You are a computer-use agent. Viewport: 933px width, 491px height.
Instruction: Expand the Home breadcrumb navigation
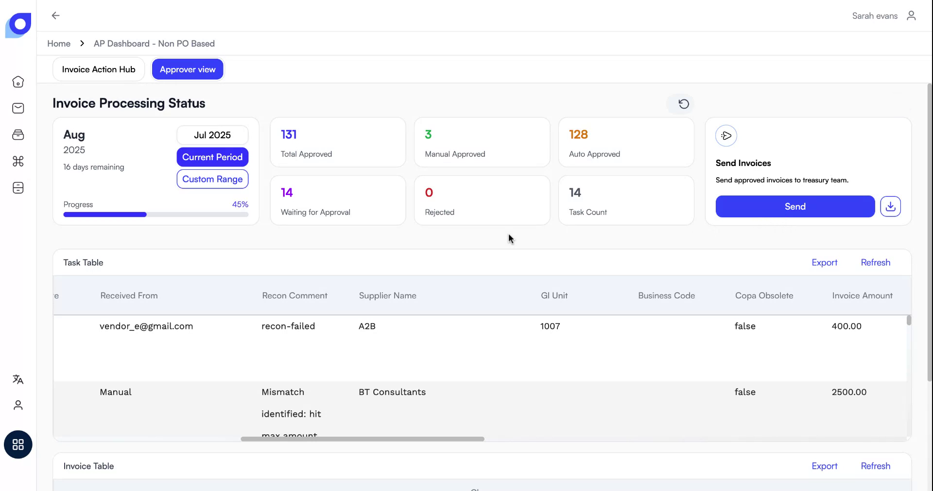click(59, 43)
